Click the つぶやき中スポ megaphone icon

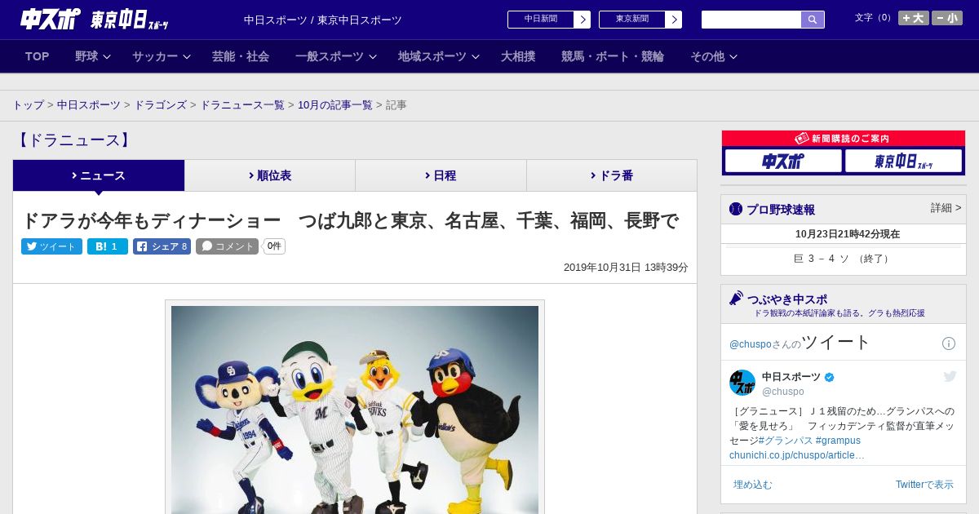click(x=737, y=299)
